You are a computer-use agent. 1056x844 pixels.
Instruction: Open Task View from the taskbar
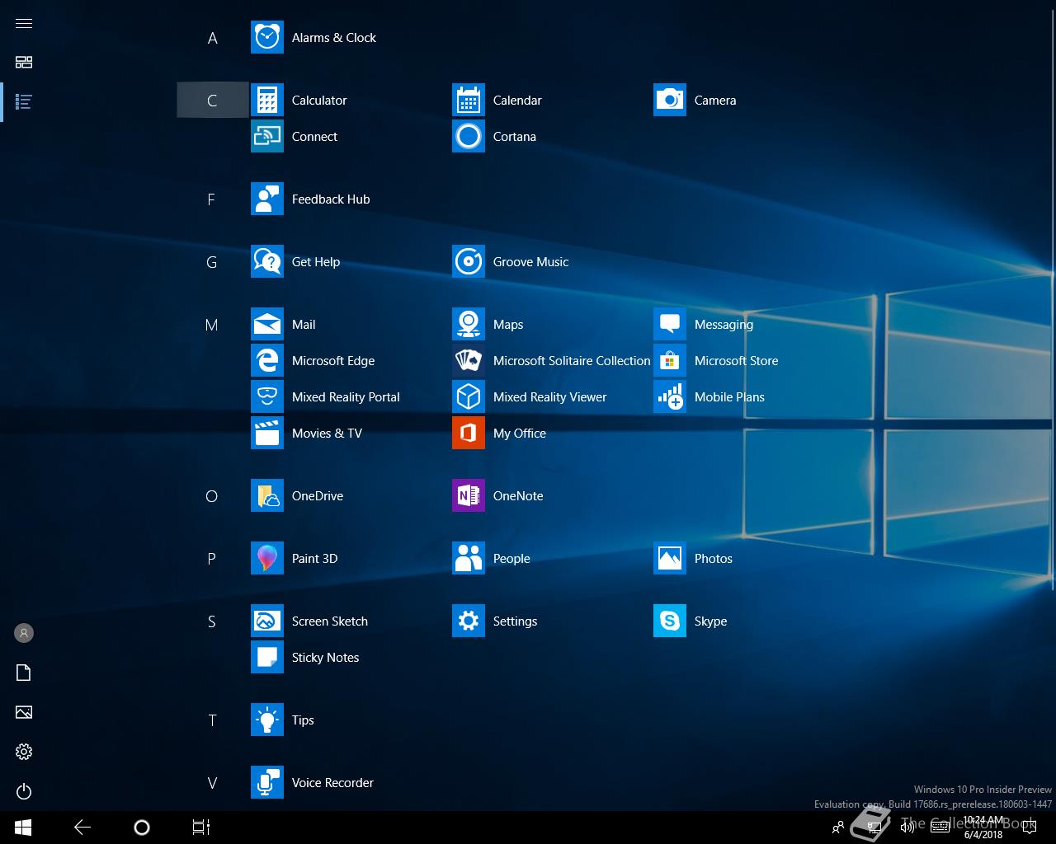201,828
